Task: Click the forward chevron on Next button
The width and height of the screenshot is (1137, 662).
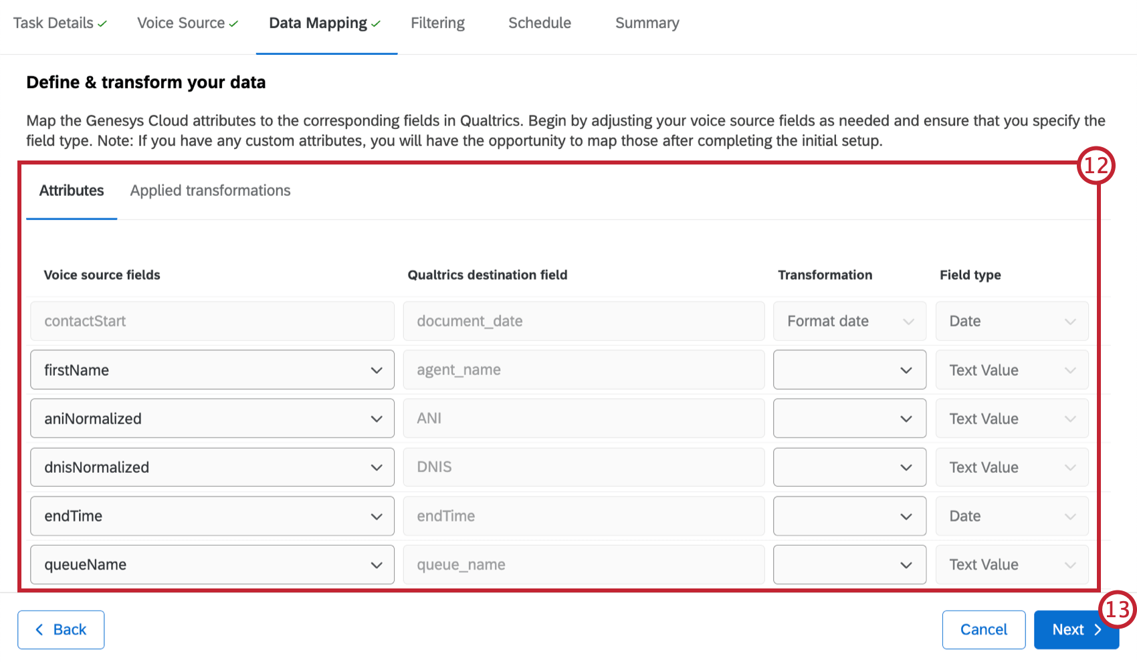Action: point(1098,629)
